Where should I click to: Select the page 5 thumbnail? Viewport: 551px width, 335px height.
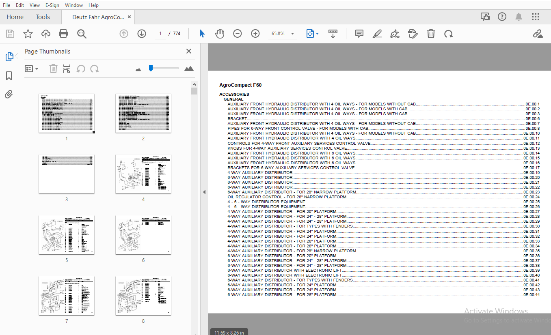[x=67, y=235]
